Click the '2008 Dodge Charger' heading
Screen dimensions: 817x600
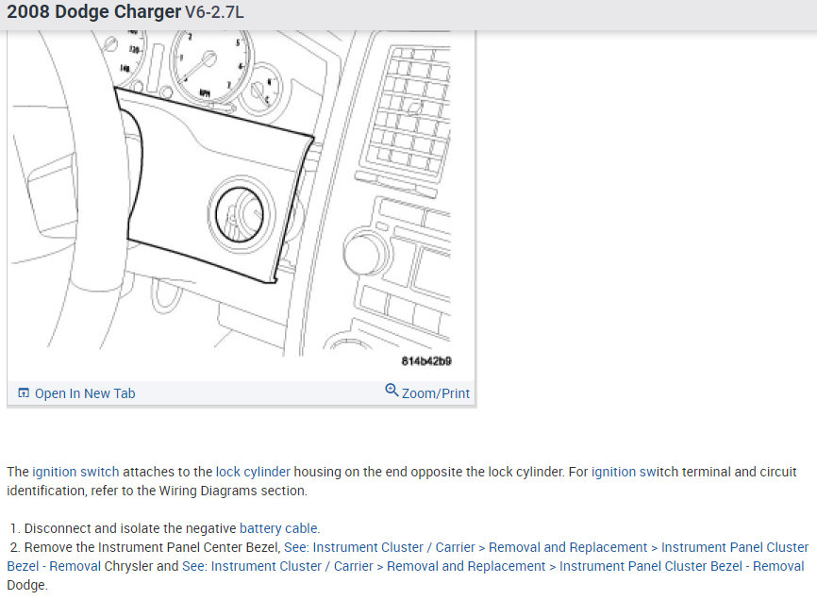click(93, 11)
